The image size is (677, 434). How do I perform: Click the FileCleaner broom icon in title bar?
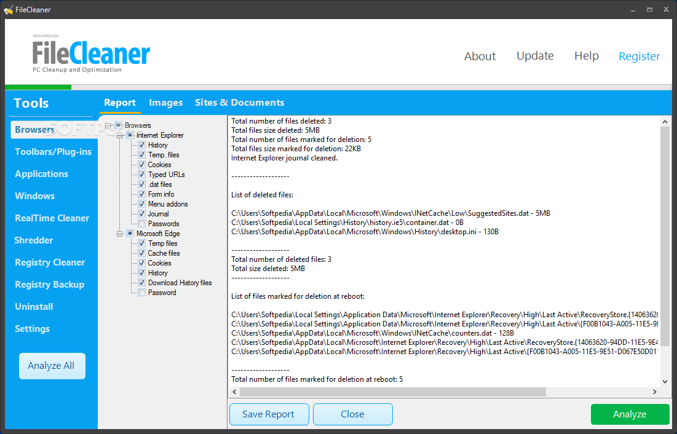tap(8, 9)
